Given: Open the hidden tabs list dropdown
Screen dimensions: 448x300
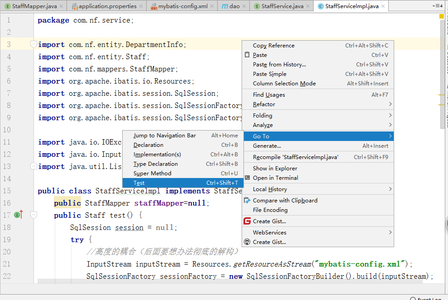Looking at the screenshot, I should 437,6.
